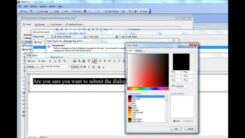Align text right in HTML Editor
The width and height of the screenshot is (245, 138).
(x=109, y=61)
